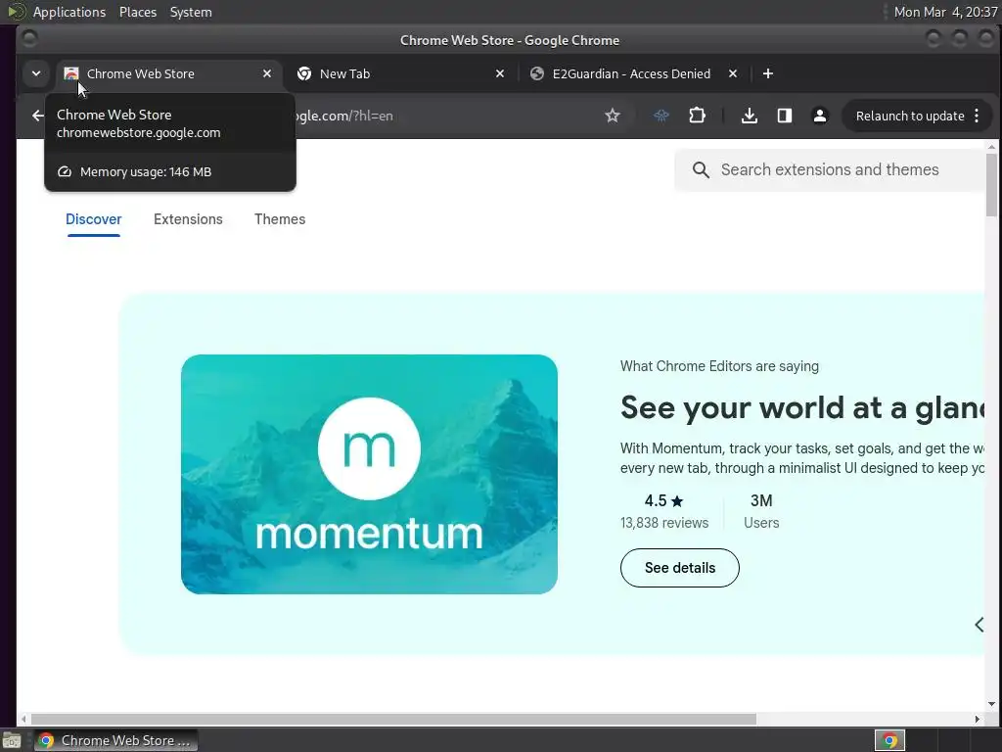Bookmark this page with the star icon
1002x752 pixels.
click(613, 116)
